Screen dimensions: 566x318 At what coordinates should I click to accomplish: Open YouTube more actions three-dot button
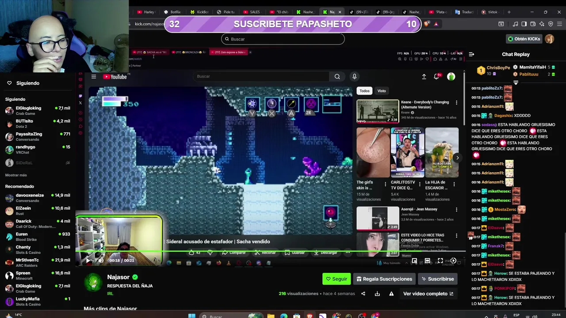pos(348,253)
